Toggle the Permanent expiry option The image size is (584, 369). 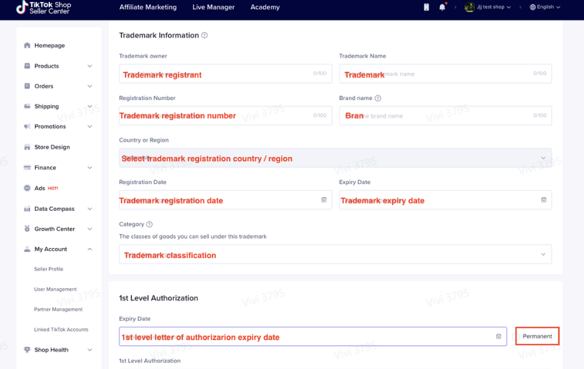pyautogui.click(x=537, y=336)
